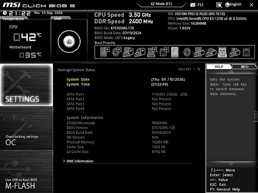258x193 pixels.
Task: Click SATA Port1 label
Action: tap(75, 94)
